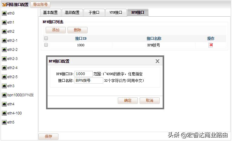Viewport: 232px width, 142px height.
Task: Check the box for interface ID 1000
Action: click(x=46, y=45)
